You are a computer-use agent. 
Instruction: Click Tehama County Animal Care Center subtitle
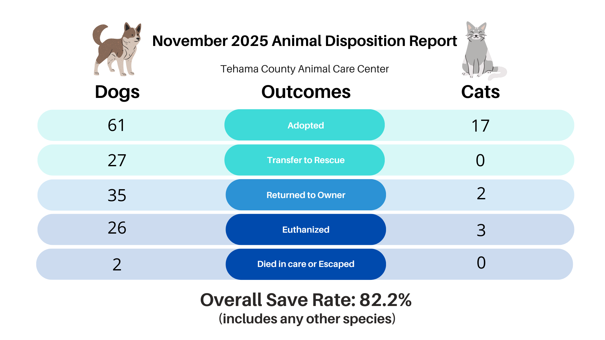tap(304, 69)
